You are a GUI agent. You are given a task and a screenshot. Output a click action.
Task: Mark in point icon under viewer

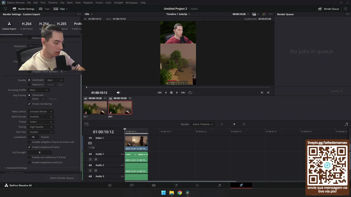262,92
